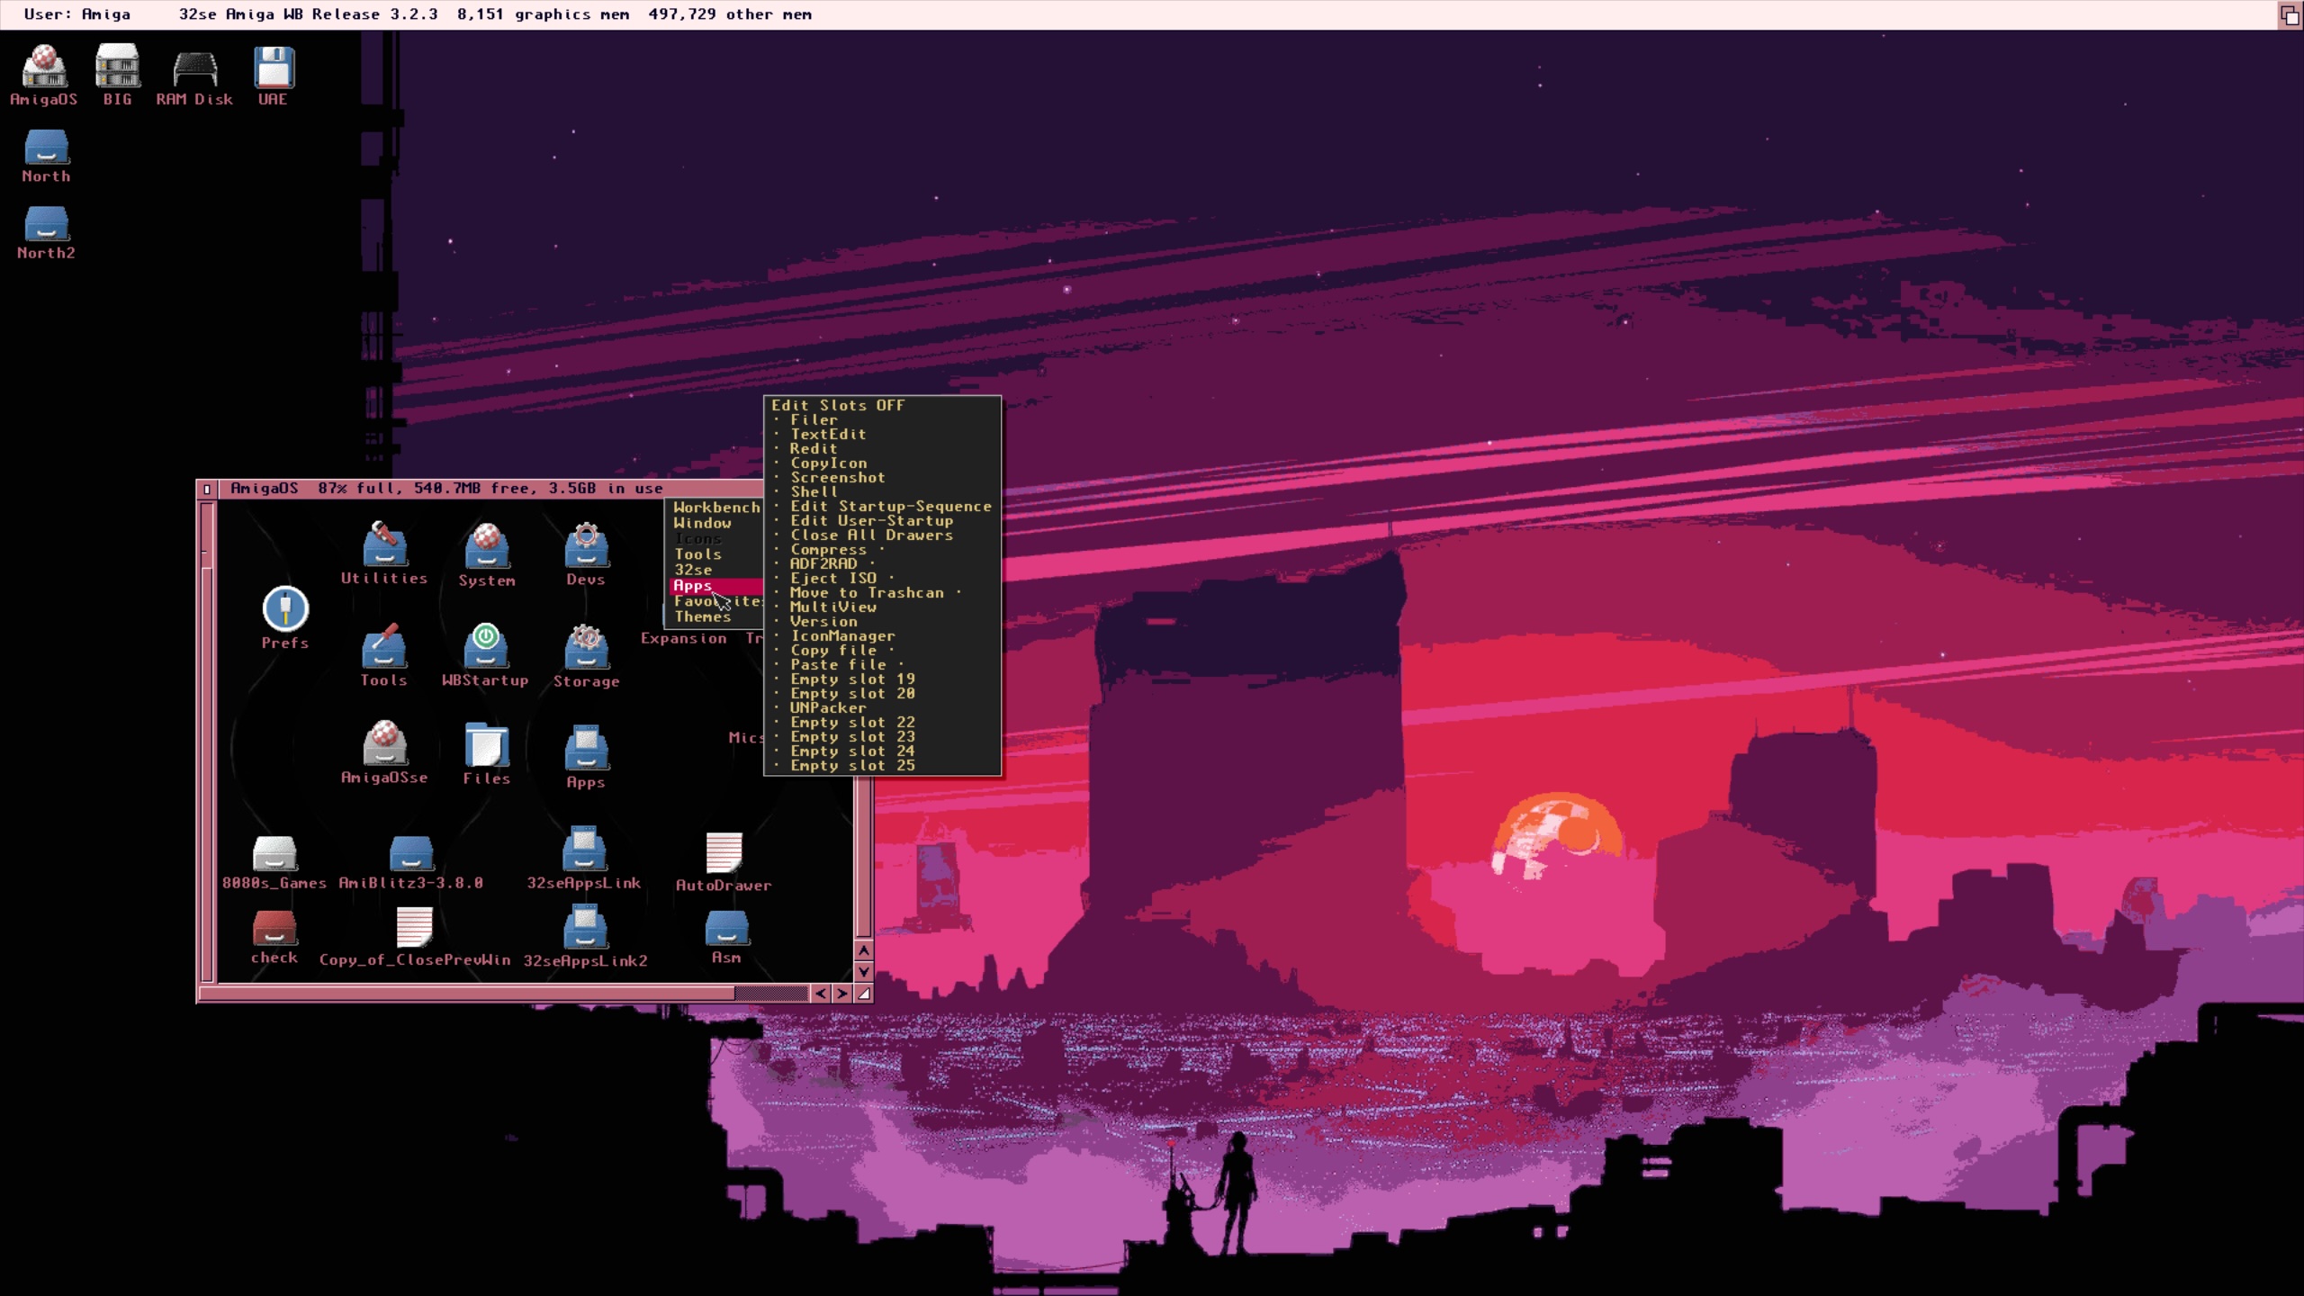Open the Prefs drawer icon
The image size is (2304, 1296).
pyautogui.click(x=285, y=609)
